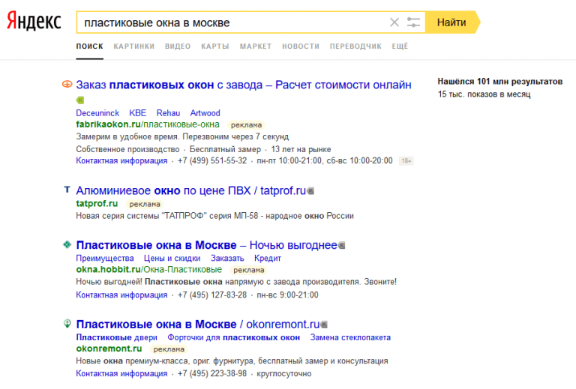Open Пластиковые окна в Москве Ночью выгоднее result
This screenshot has height=389, width=576.
coord(206,245)
